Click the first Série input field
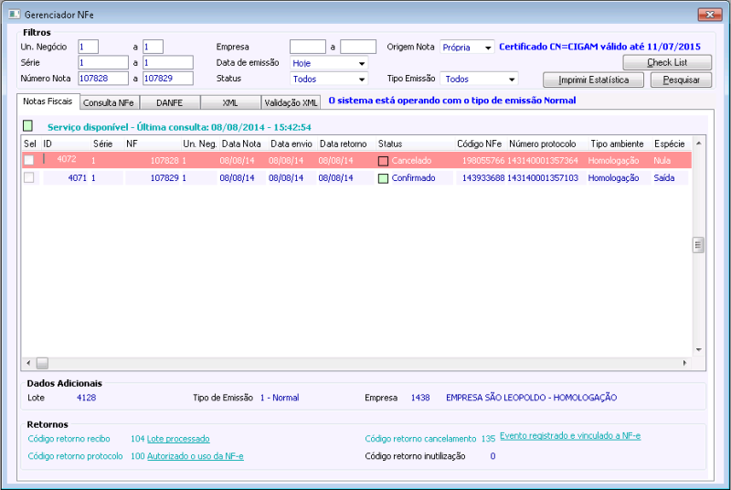The height and width of the screenshot is (490, 731). pyautogui.click(x=103, y=62)
